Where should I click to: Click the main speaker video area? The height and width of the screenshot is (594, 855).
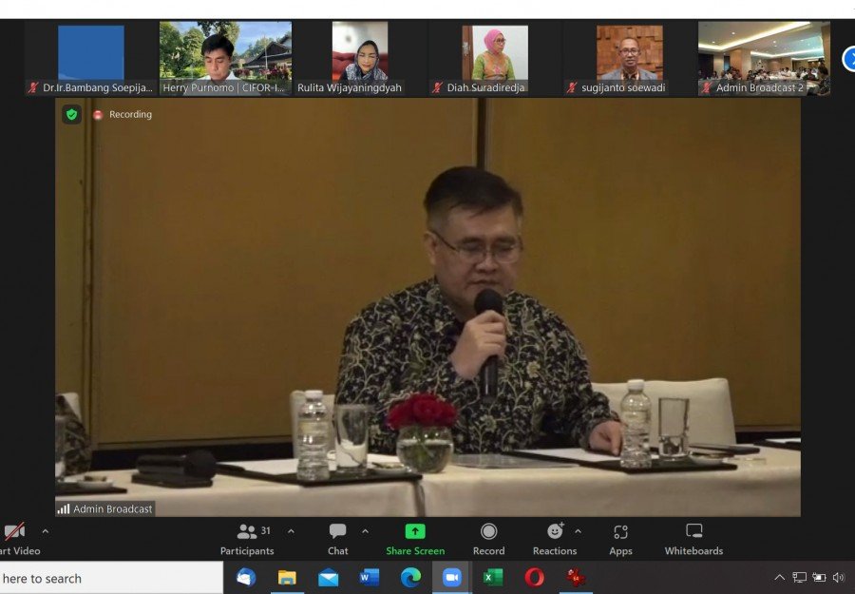pyautogui.click(x=428, y=307)
